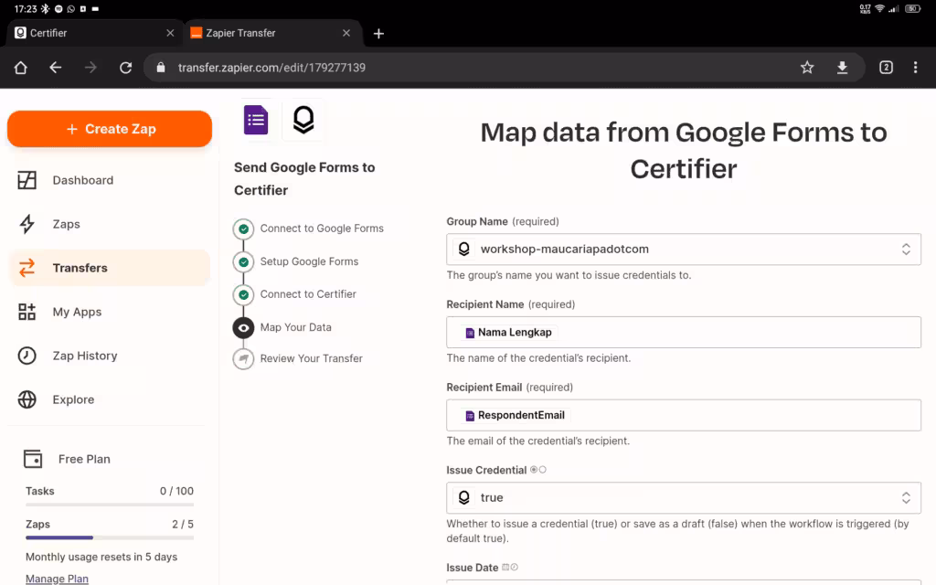This screenshot has width=936, height=585.
Task: Click the Review Your Transfer step icon
Action: (x=243, y=358)
